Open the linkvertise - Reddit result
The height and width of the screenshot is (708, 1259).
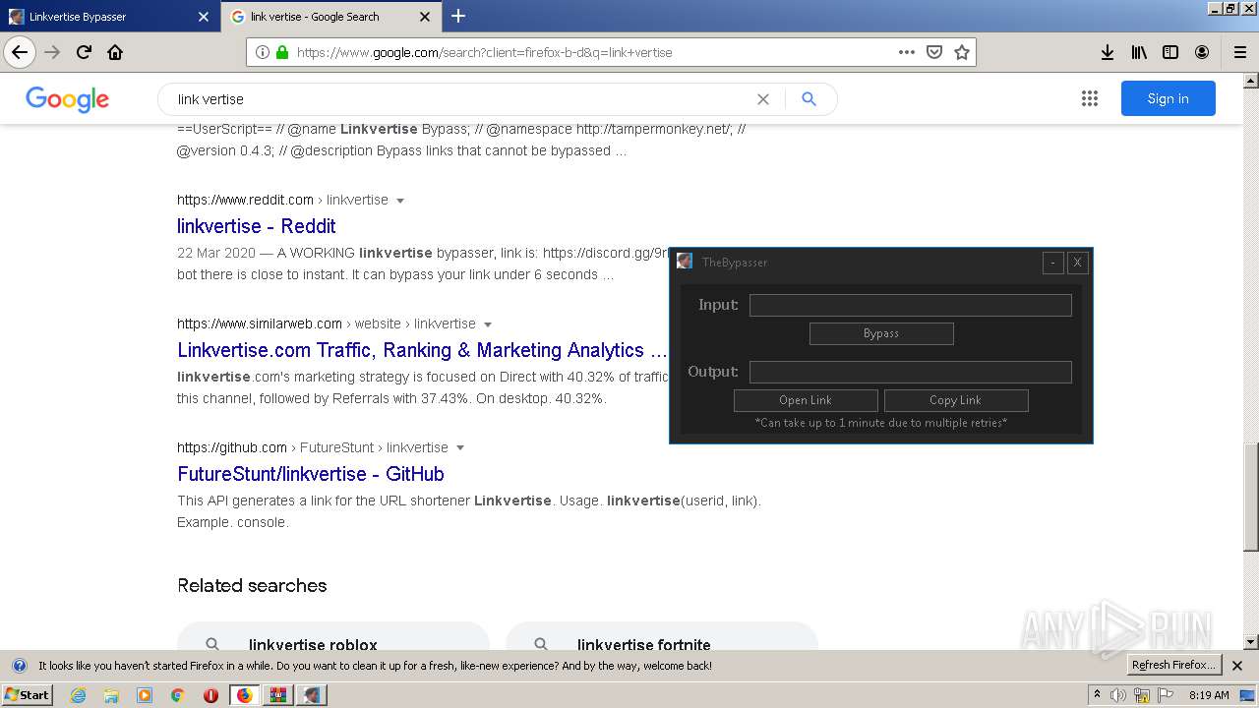(256, 226)
